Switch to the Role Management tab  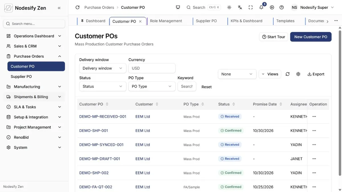click(x=166, y=21)
